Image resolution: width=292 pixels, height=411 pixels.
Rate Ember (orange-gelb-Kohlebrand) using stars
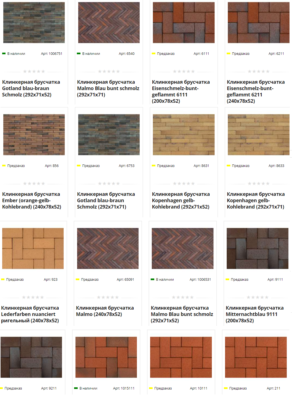(x=34, y=183)
